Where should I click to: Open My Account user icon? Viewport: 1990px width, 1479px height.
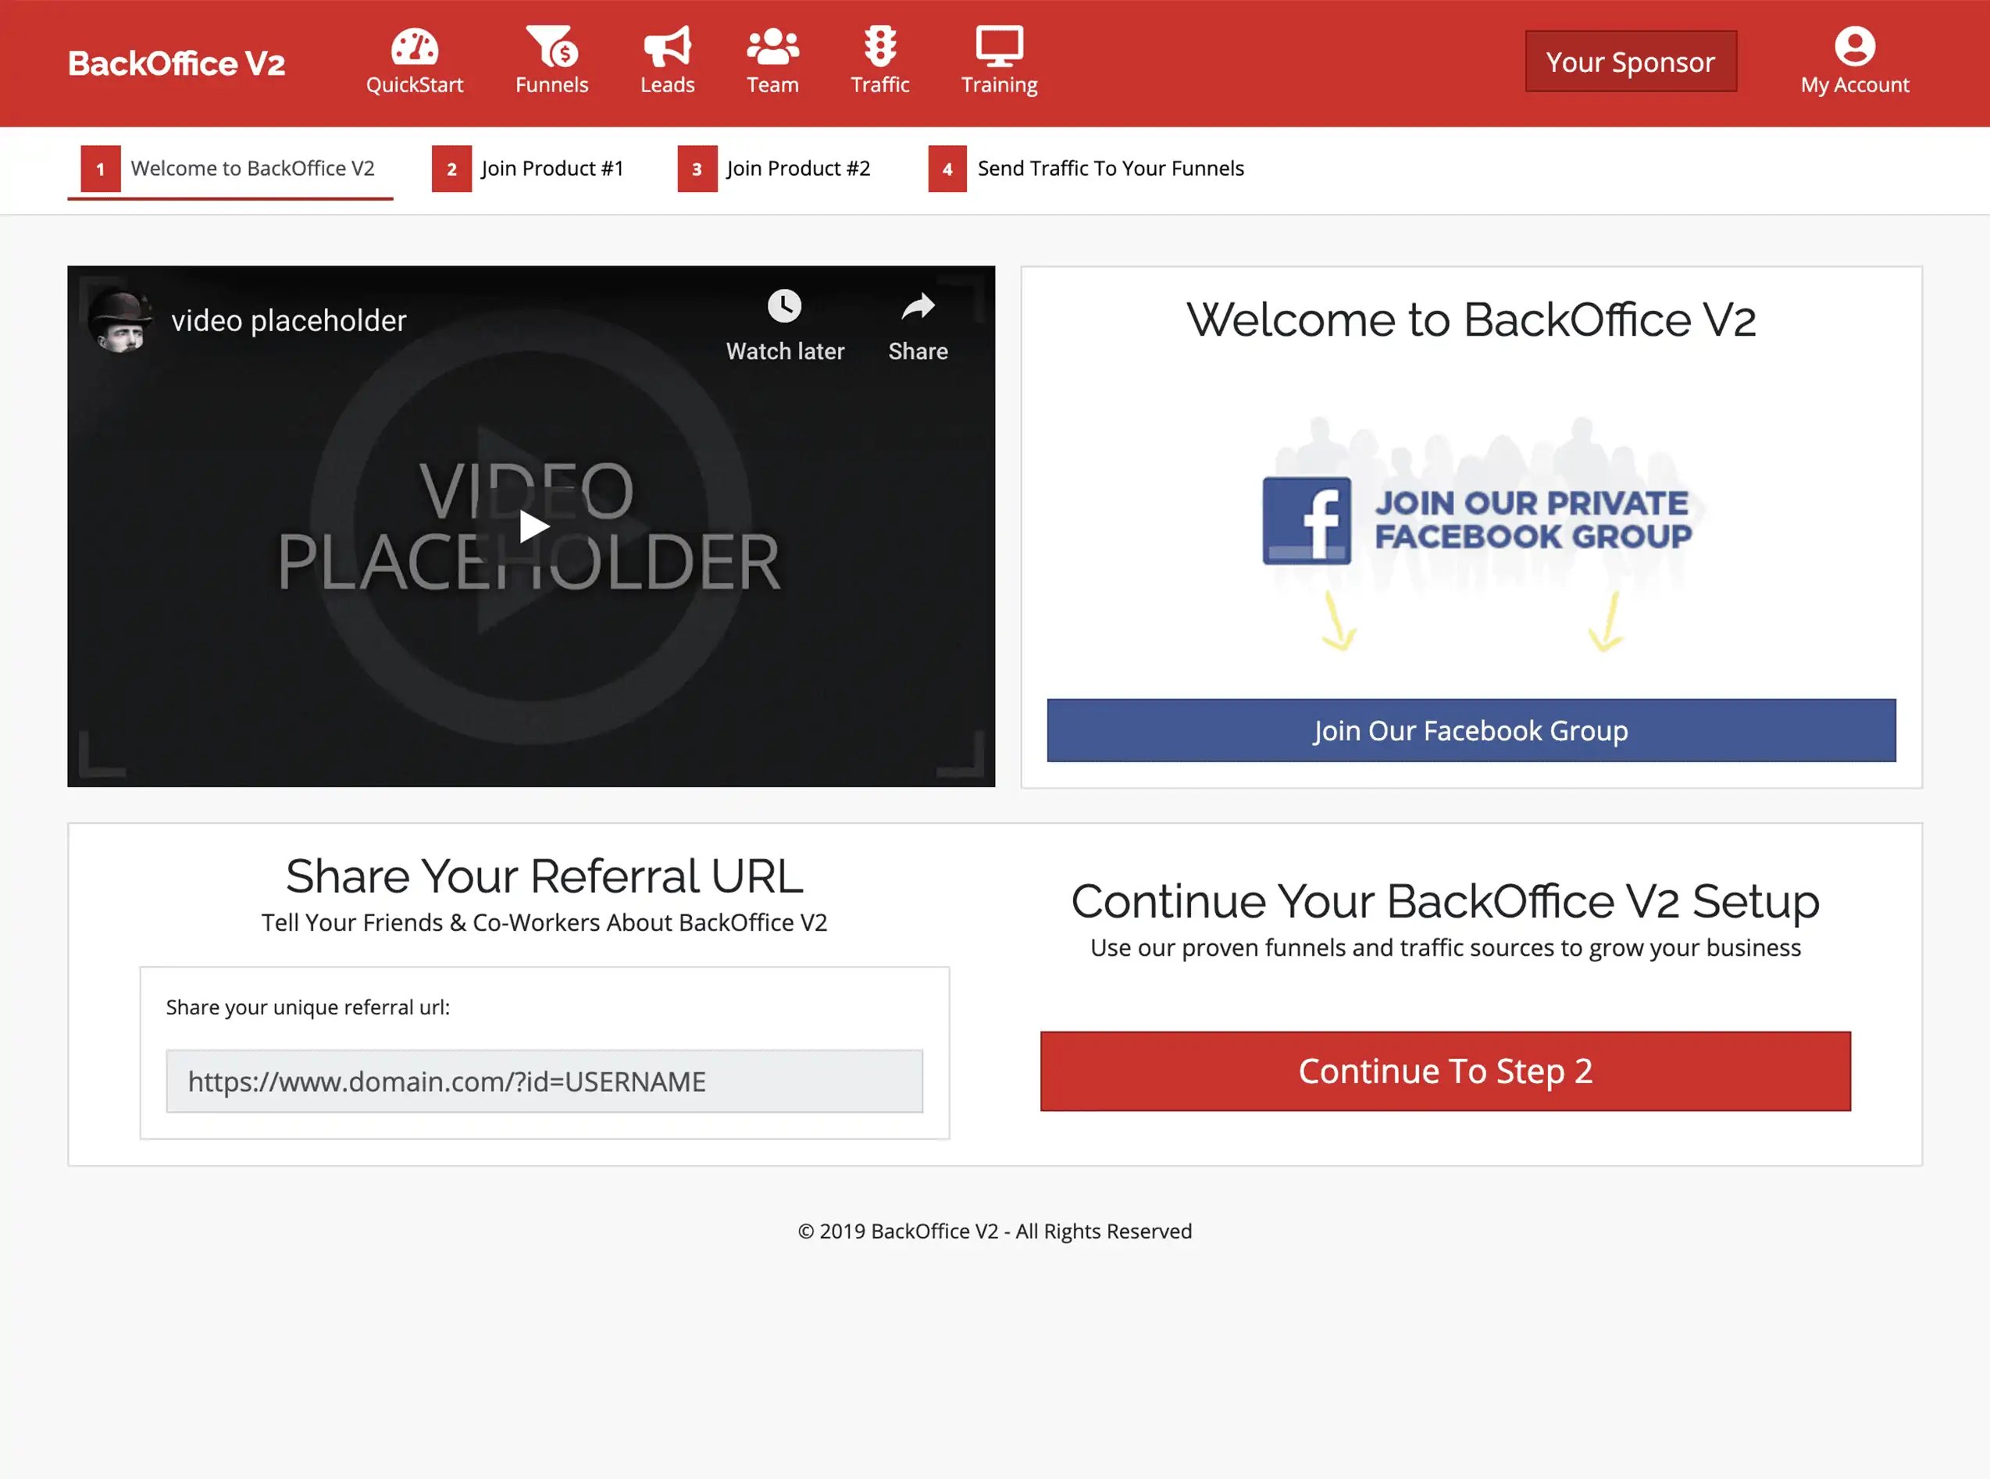tap(1855, 45)
